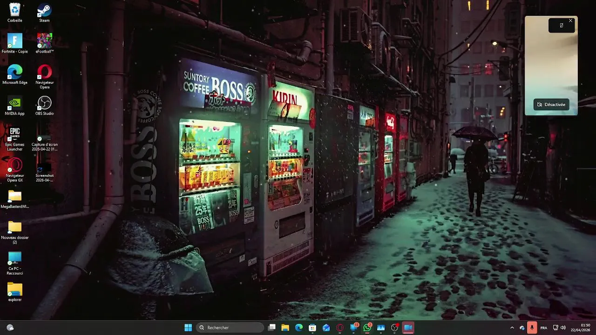The image size is (596, 335).
Task: Open the Steam desktop shortcut
Action: [44, 13]
